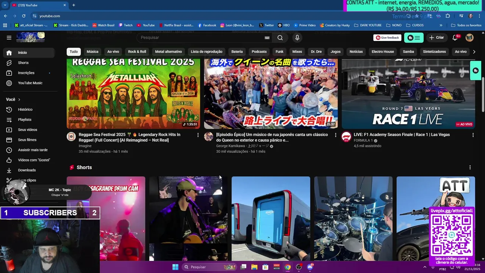Expand the Você section chevron

pyautogui.click(x=19, y=99)
